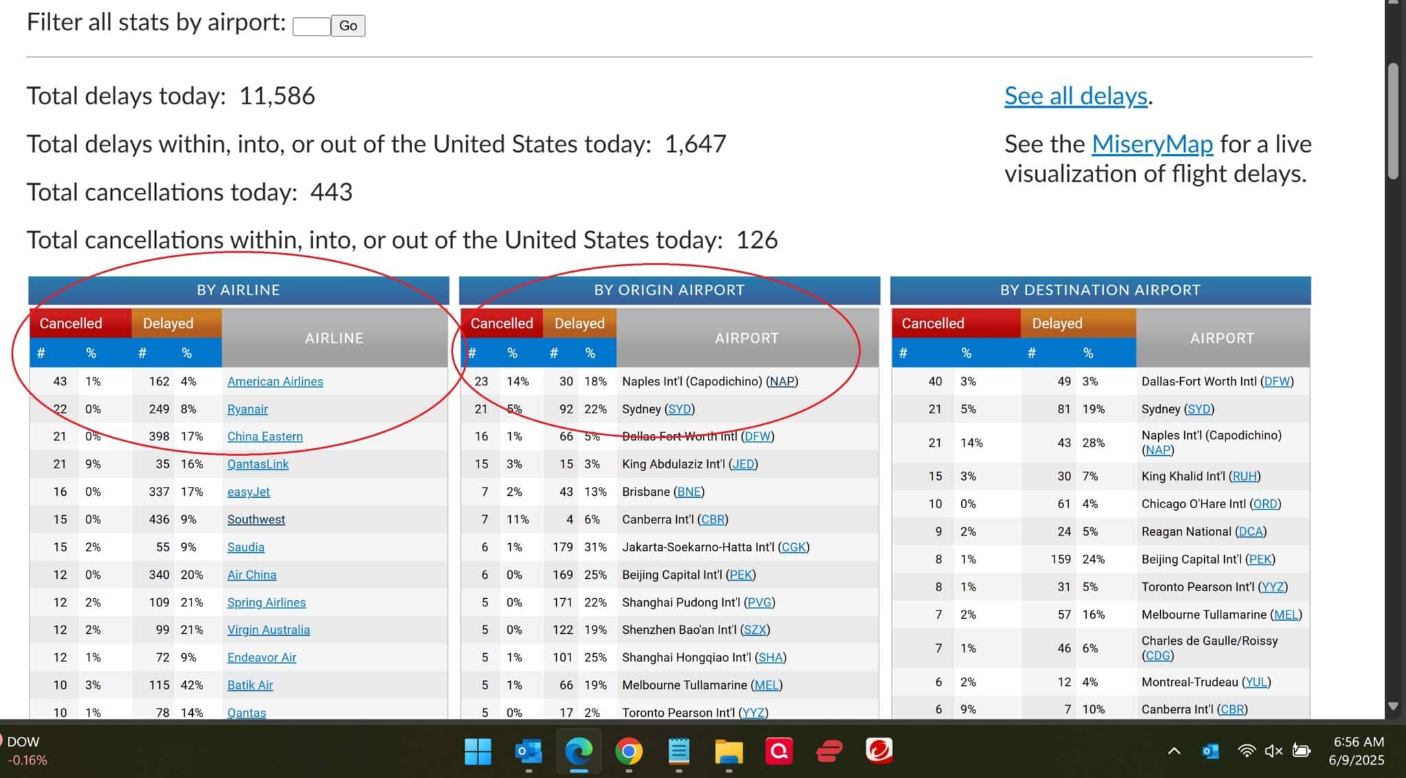Click the page's vertical scrollbar thumb
The image size is (1406, 778).
(x=1394, y=122)
